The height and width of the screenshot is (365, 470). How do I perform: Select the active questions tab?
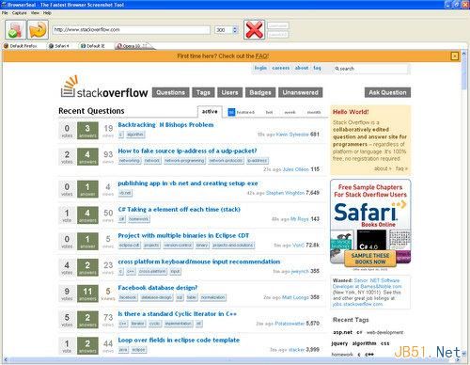coord(210,111)
